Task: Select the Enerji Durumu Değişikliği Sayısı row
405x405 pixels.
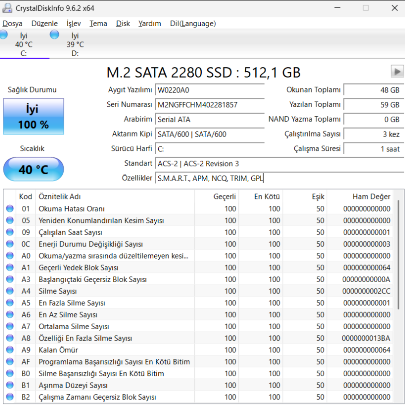Action: point(198,244)
